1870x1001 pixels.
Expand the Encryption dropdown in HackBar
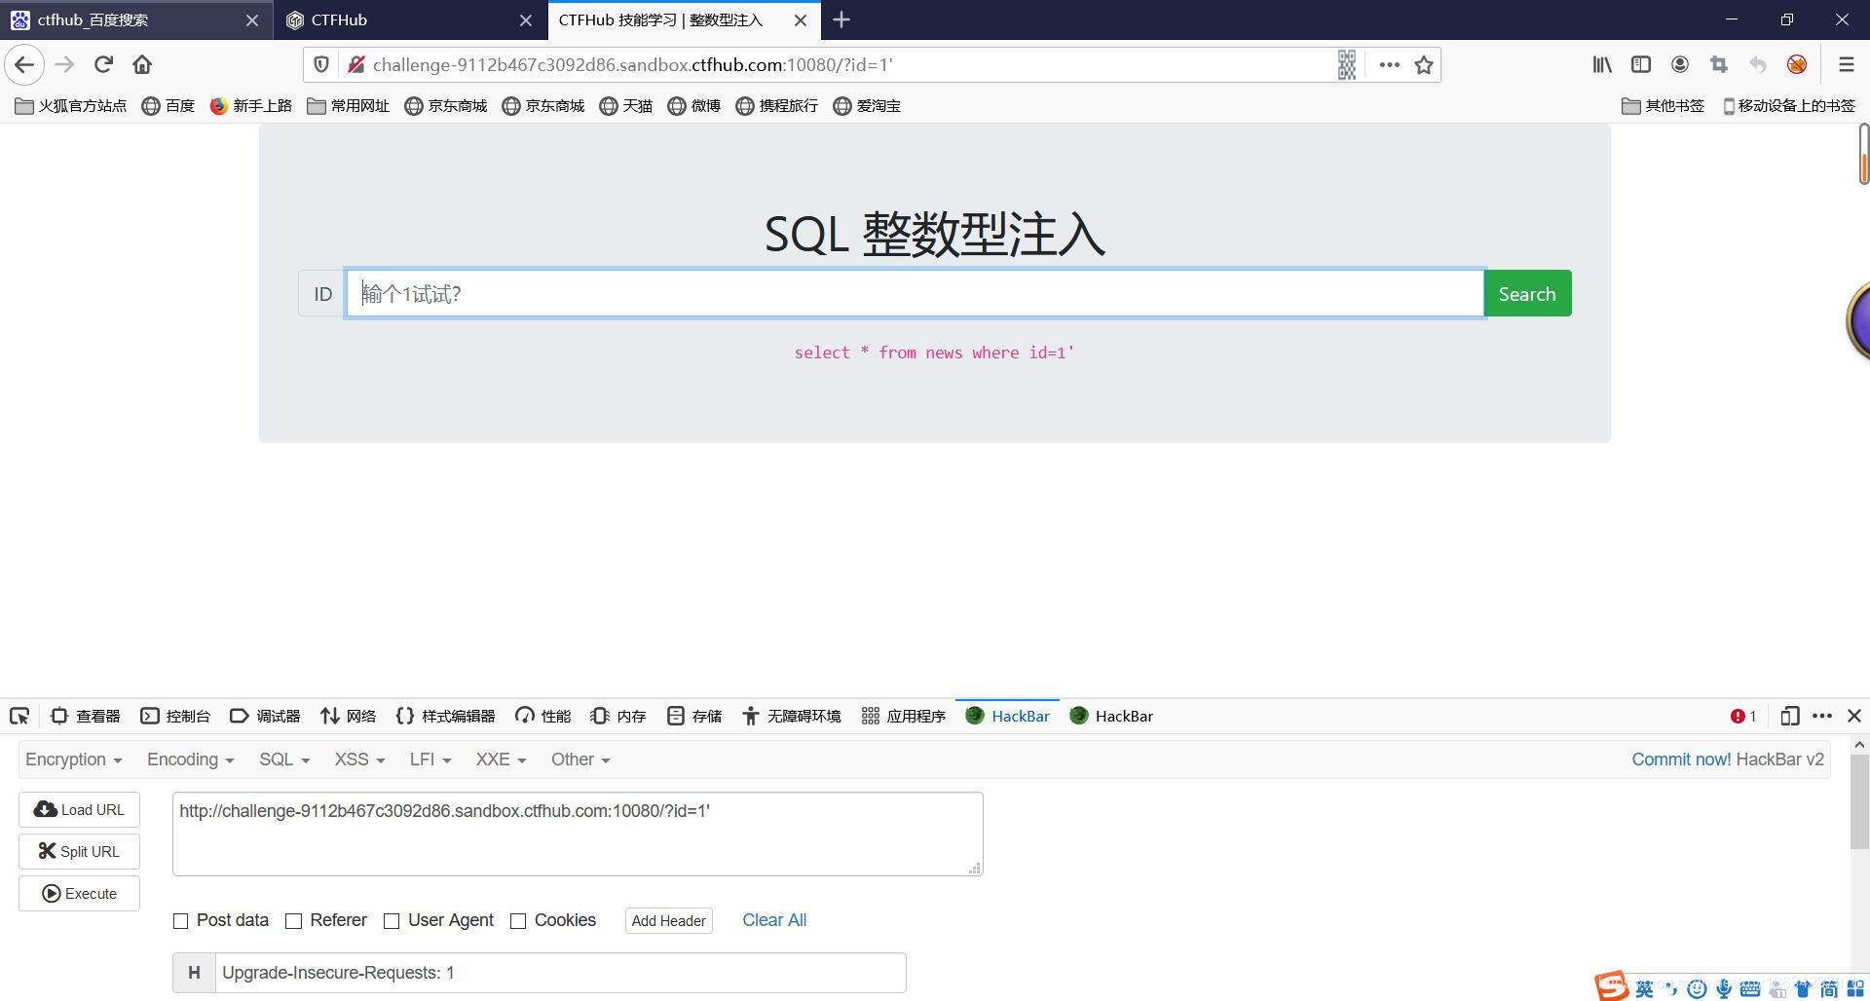point(74,760)
